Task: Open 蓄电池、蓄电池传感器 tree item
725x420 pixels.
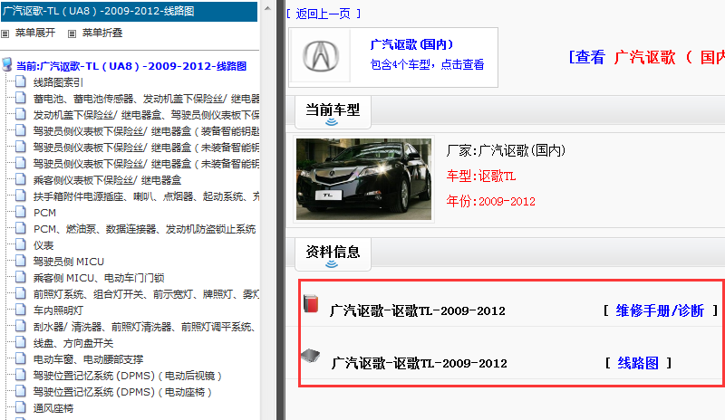Action: [x=146, y=99]
